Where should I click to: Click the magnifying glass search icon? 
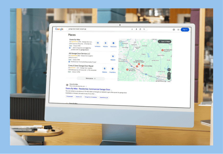pyautogui.click(x=144, y=29)
